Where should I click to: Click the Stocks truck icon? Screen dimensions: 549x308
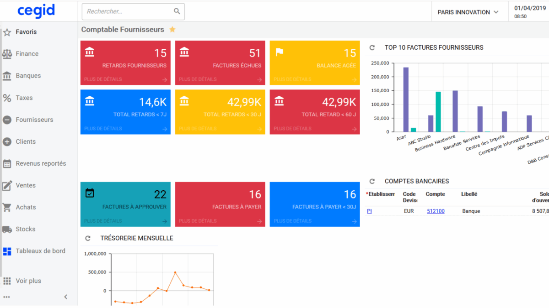pyautogui.click(x=7, y=229)
